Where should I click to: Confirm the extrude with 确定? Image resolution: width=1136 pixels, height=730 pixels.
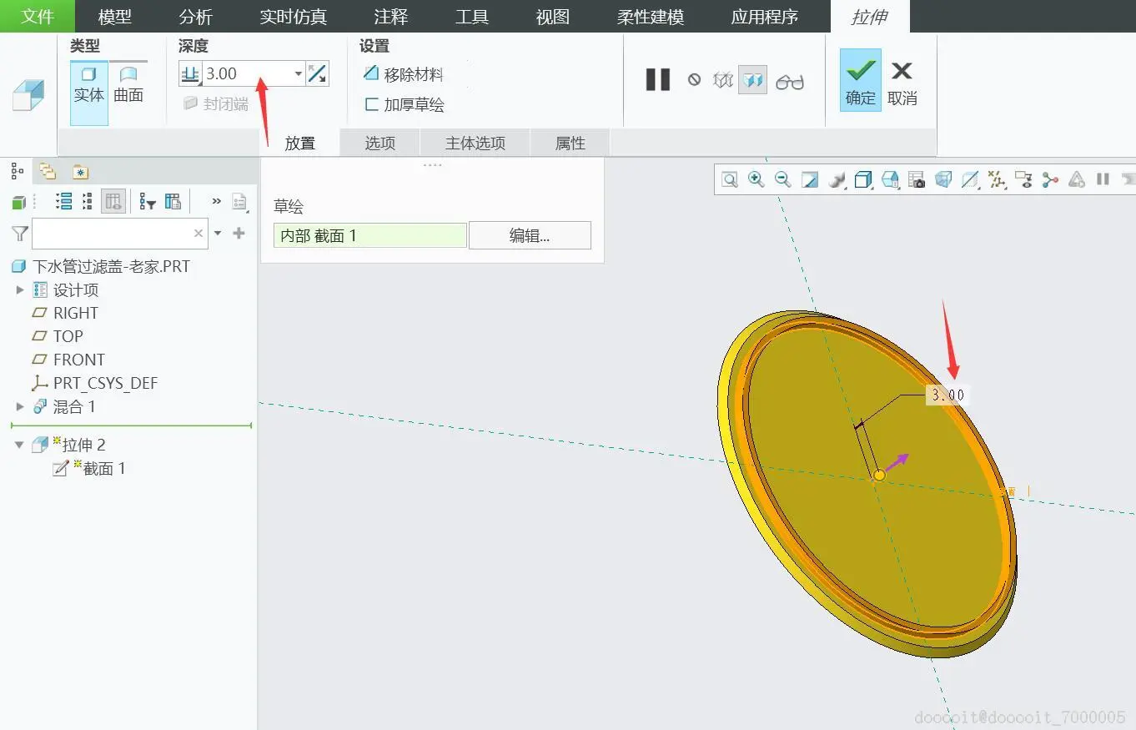(860, 80)
